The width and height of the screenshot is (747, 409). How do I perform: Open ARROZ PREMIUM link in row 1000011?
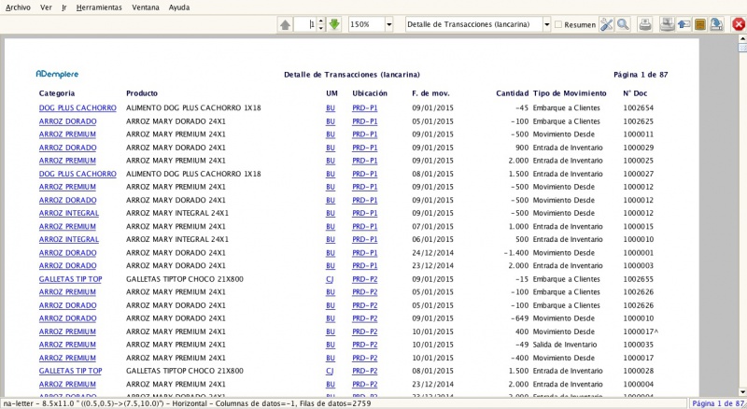pyautogui.click(x=67, y=134)
